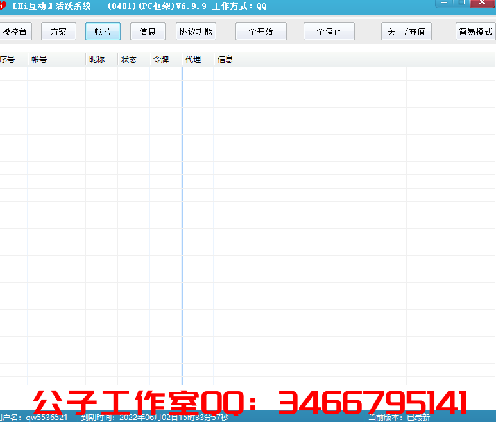The height and width of the screenshot is (422, 496).
Task: Click the 到期时间 expiry date in status bar
Action: point(155,418)
